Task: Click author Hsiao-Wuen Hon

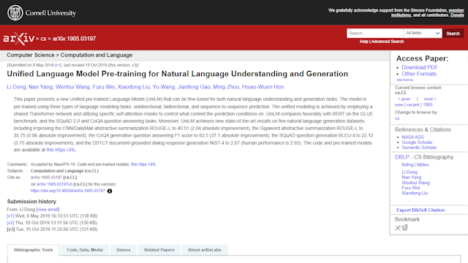Action: click(263, 87)
